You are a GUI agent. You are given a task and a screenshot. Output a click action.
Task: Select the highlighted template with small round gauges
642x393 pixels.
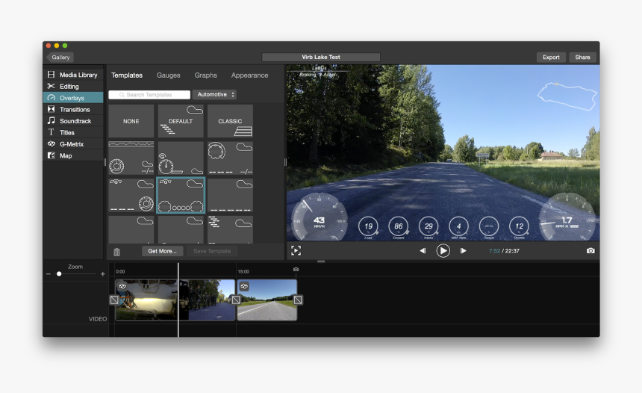click(181, 195)
